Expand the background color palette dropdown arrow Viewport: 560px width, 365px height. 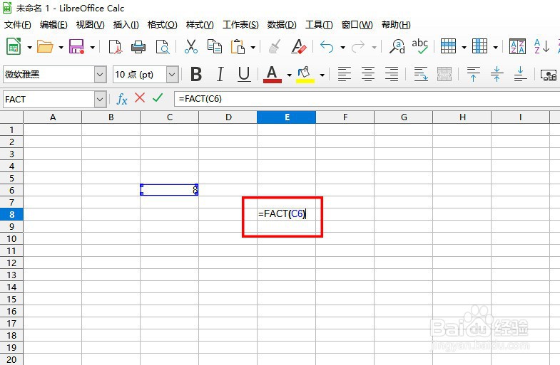(x=322, y=75)
